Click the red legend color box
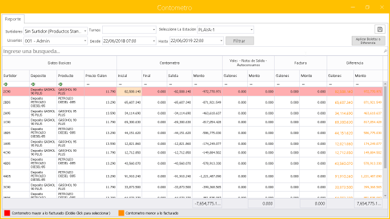The image size is (390, 219). pyautogui.click(x=7, y=213)
